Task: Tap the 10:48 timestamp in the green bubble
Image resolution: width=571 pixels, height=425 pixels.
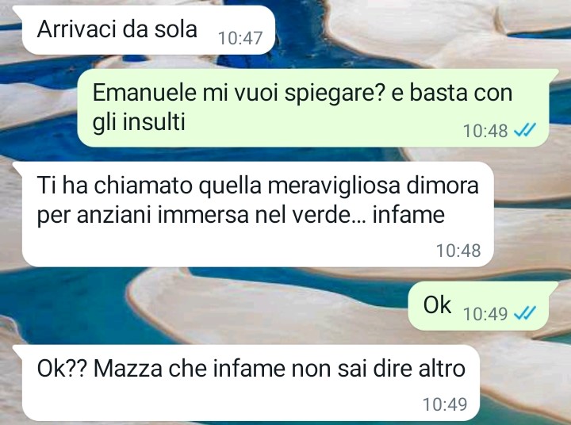Action: pos(485,131)
